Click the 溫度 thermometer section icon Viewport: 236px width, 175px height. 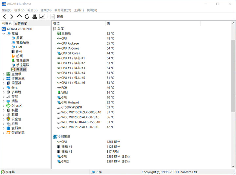(x=54, y=29)
